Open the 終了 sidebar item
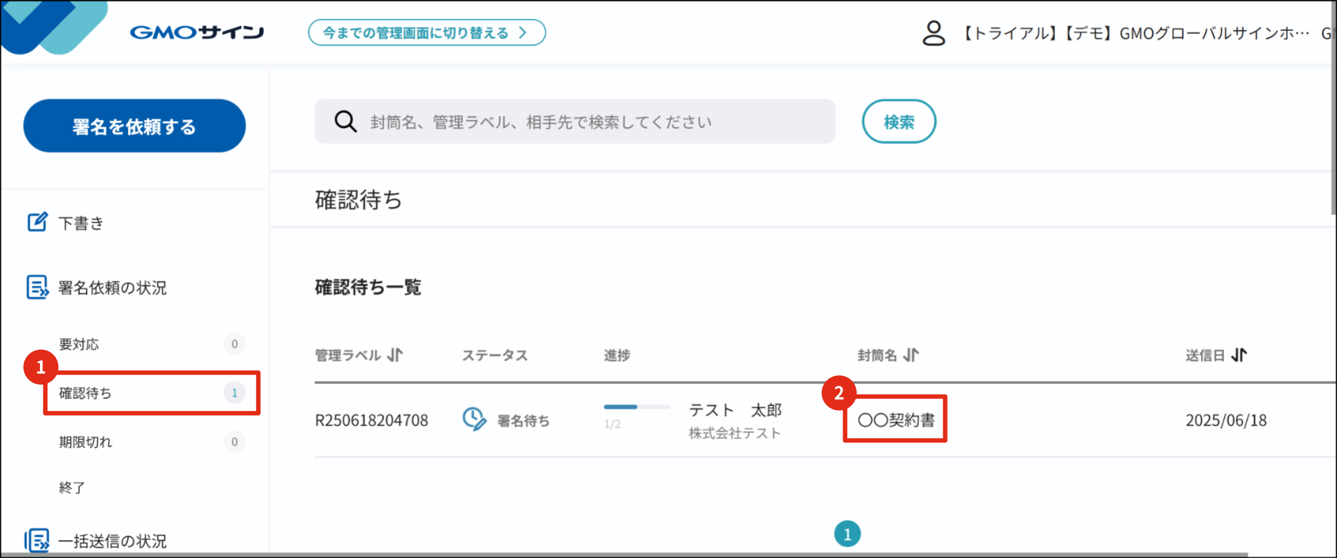1337x558 pixels. [72, 487]
